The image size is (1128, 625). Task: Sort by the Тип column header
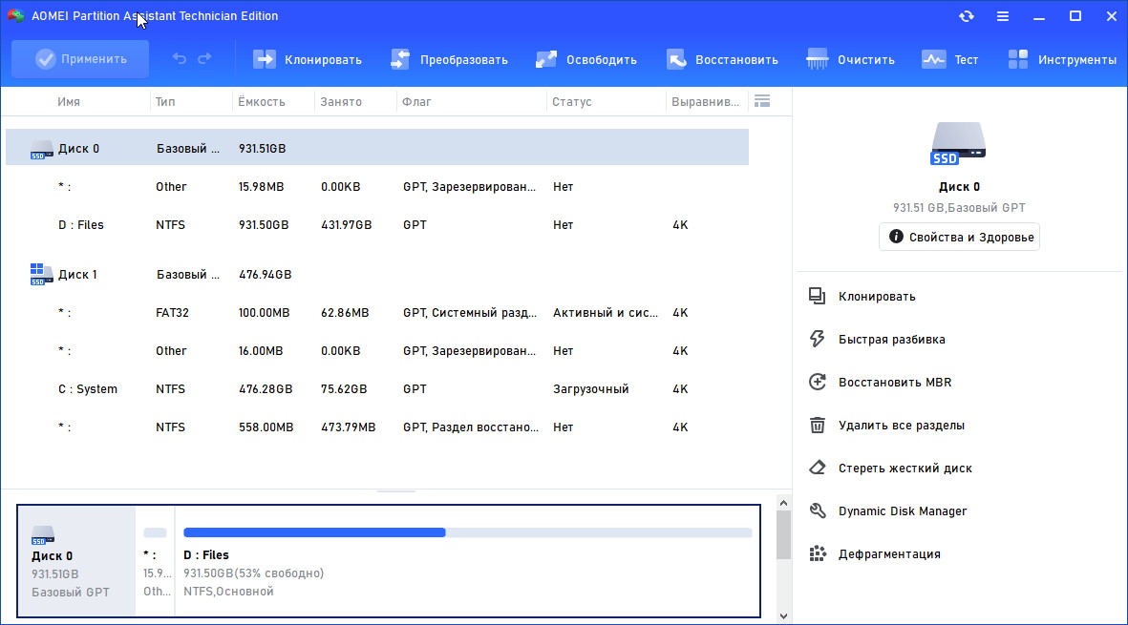tap(165, 102)
